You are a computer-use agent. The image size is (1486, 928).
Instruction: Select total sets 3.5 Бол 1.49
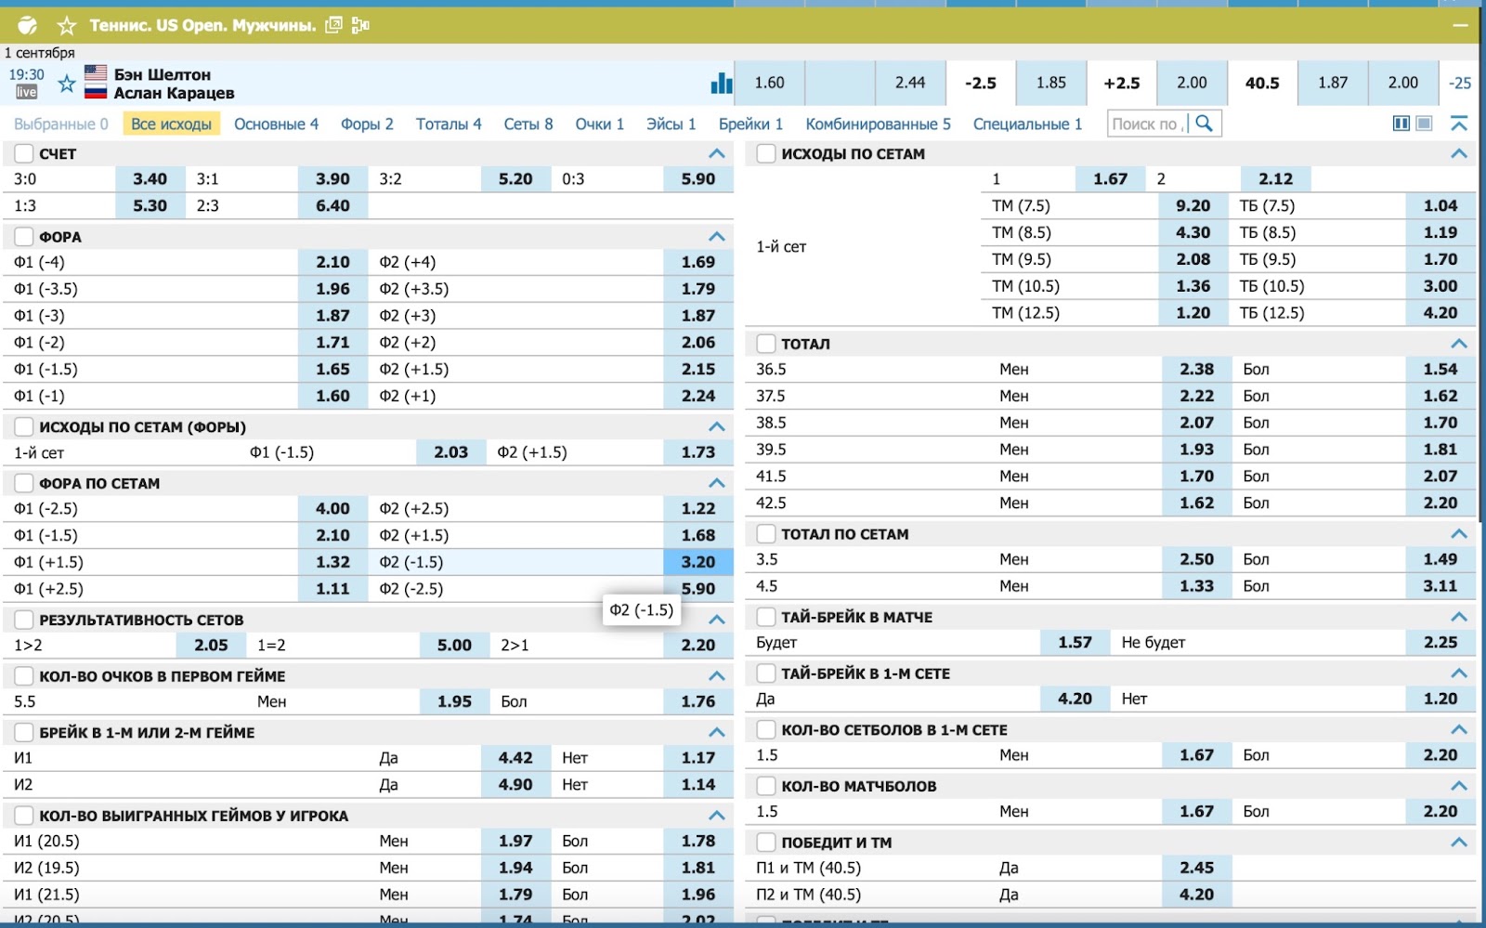[1440, 559]
